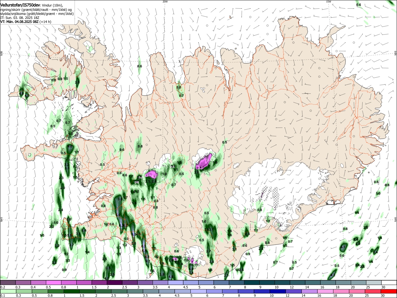Screen dimensions: 397x298
Task: Click the bright pink snow swatch labeled 0.5
Action: point(53,282)
